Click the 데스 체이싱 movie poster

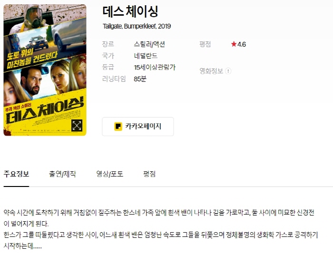[45, 70]
